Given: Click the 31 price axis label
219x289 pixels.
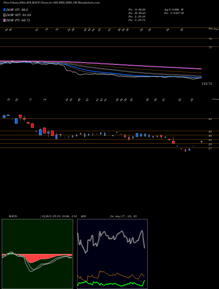Looking at the screenshot, I should click(210, 140).
